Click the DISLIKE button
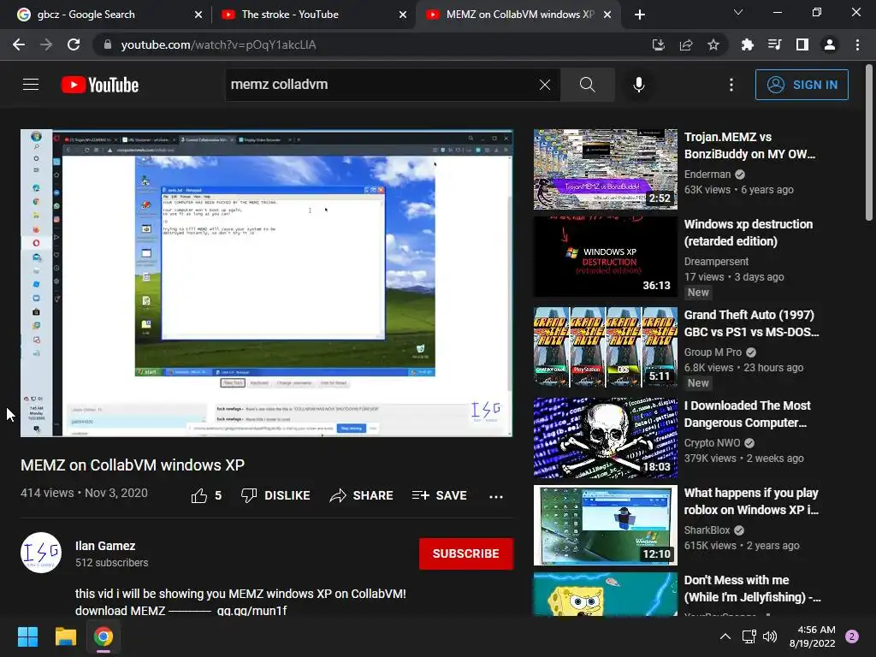Image resolution: width=876 pixels, height=657 pixels. click(x=275, y=495)
